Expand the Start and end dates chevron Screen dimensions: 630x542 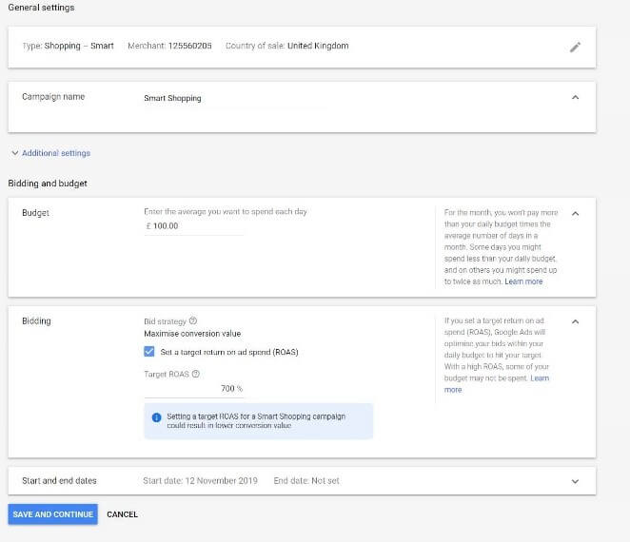click(575, 481)
